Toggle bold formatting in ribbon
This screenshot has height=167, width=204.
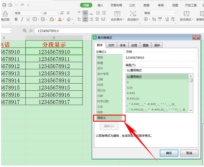click(x=16, y=19)
